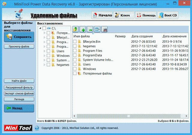Click System Volume Info folder icon in file list
Image resolution: width=192 pixels, height=135 pixels.
click(79, 60)
